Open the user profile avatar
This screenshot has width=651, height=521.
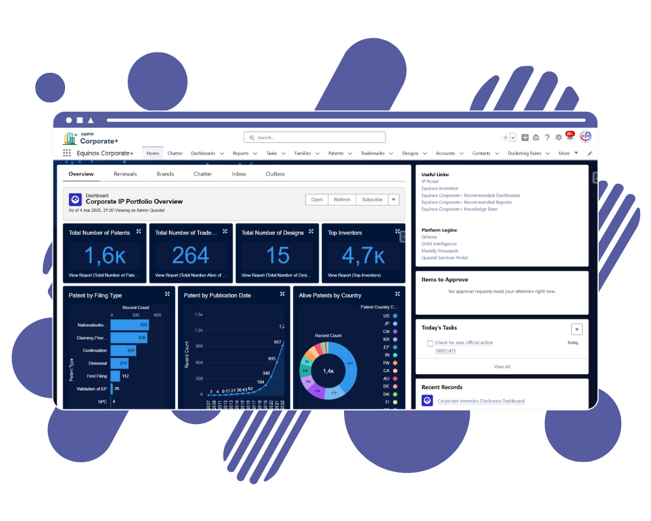click(585, 136)
